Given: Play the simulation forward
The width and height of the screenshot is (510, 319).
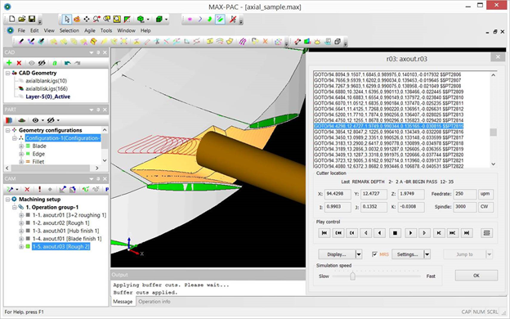Looking at the screenshot, I should (410, 233).
